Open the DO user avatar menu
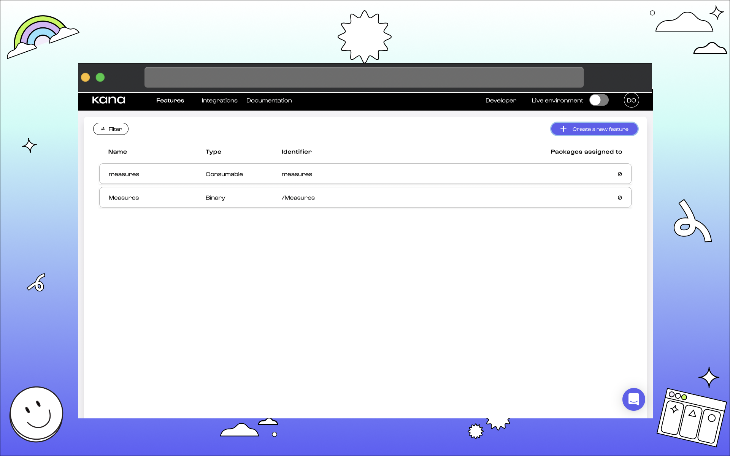Screen dimensions: 730x456 click(631, 100)
